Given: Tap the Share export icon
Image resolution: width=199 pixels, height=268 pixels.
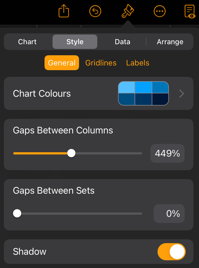Looking at the screenshot, I should click(x=64, y=11).
